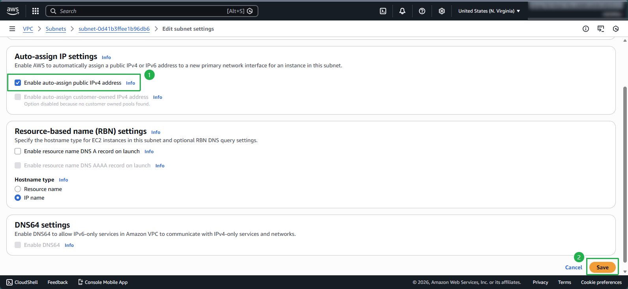Check Enable resource name DNS A record
Screen dimensions: 628x289
[x=18, y=151]
